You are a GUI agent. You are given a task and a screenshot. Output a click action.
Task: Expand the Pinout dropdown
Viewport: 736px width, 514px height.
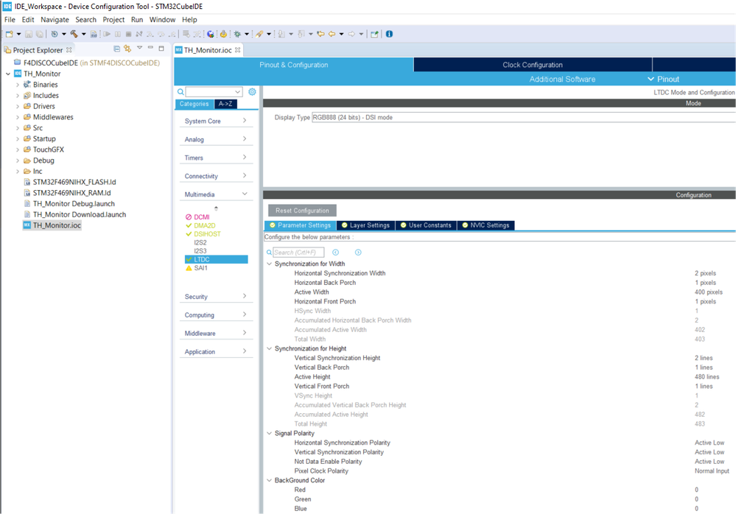click(663, 80)
